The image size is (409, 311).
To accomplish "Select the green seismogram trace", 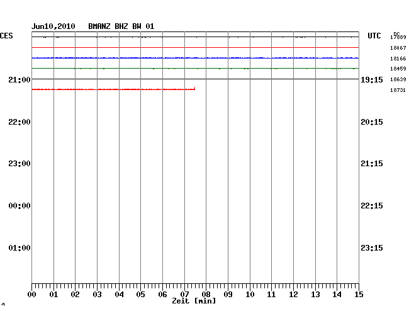I will (195, 69).
